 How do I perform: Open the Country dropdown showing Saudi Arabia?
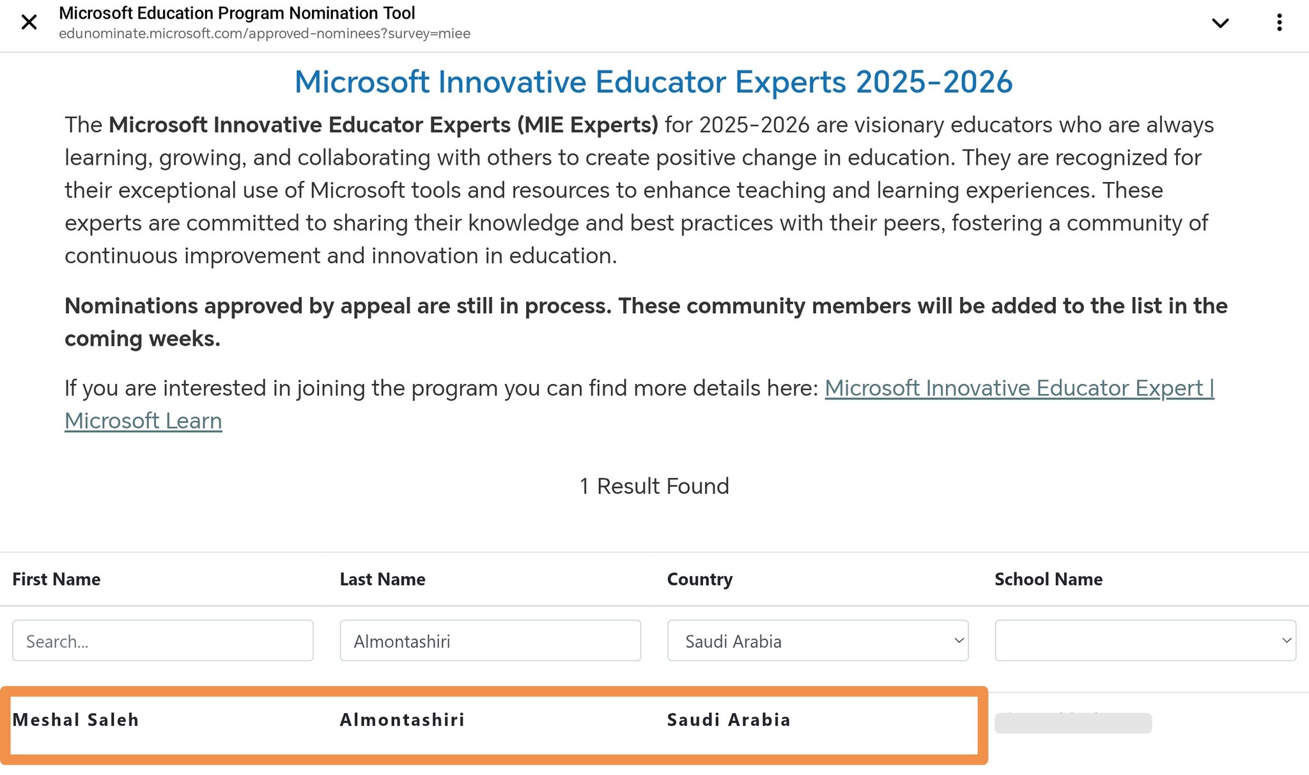[x=817, y=641]
